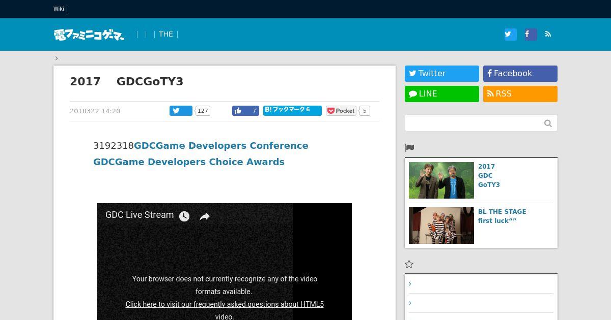Click the watch later clock icon on video
Viewport: 611px width, 320px height.
click(184, 216)
